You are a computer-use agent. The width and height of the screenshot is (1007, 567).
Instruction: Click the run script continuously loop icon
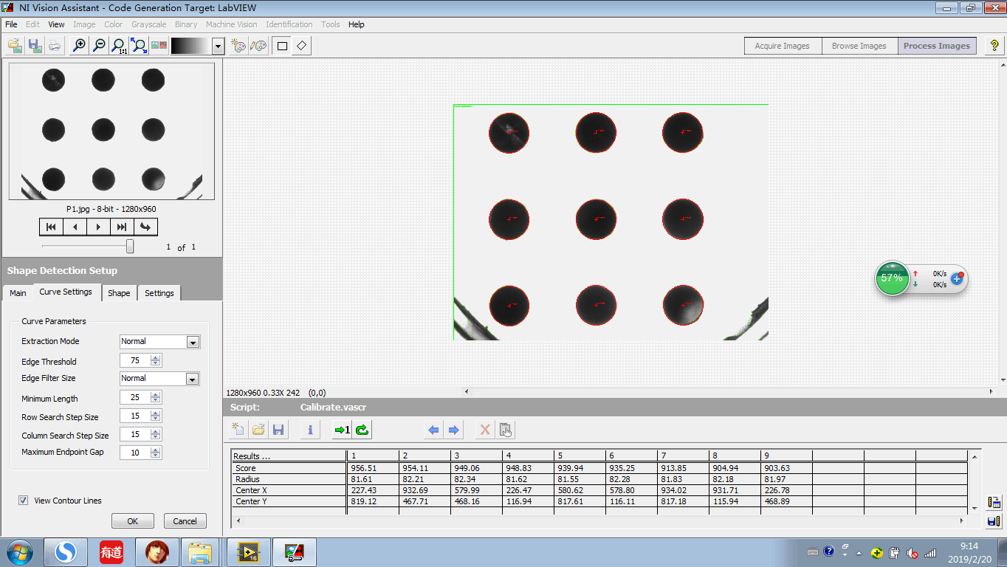(362, 429)
